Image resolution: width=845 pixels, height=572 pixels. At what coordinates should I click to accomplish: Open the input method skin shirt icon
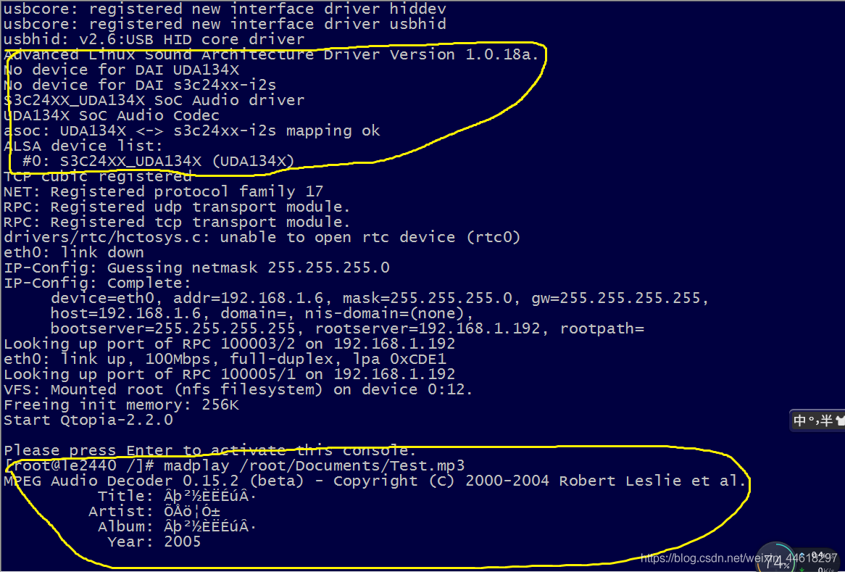tap(840, 420)
